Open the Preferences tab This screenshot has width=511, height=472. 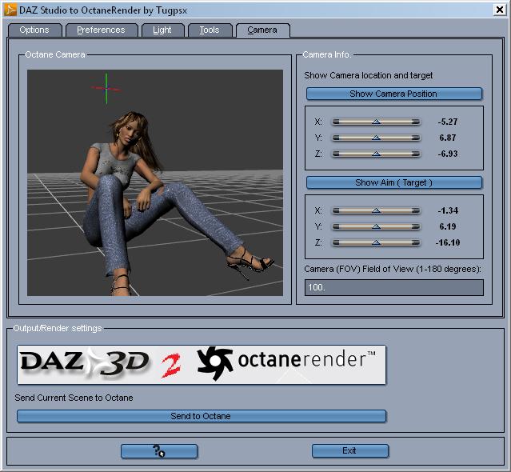click(102, 30)
